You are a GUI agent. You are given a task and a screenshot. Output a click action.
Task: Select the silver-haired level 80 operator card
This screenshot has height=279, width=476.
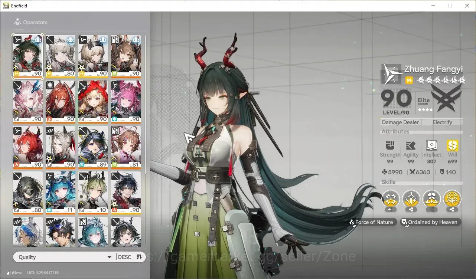(61, 56)
